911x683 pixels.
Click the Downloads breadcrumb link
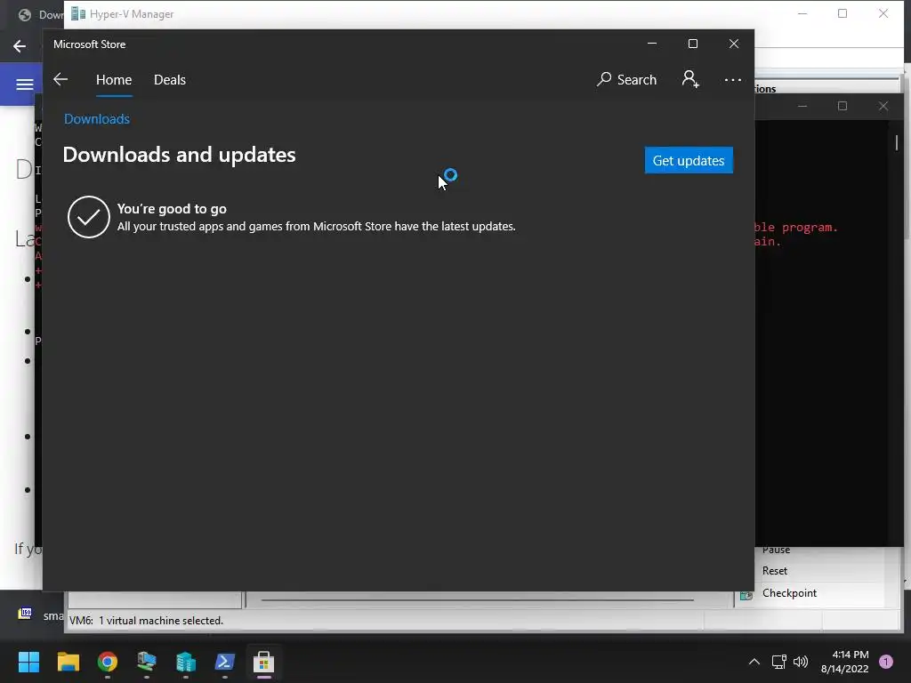97,119
